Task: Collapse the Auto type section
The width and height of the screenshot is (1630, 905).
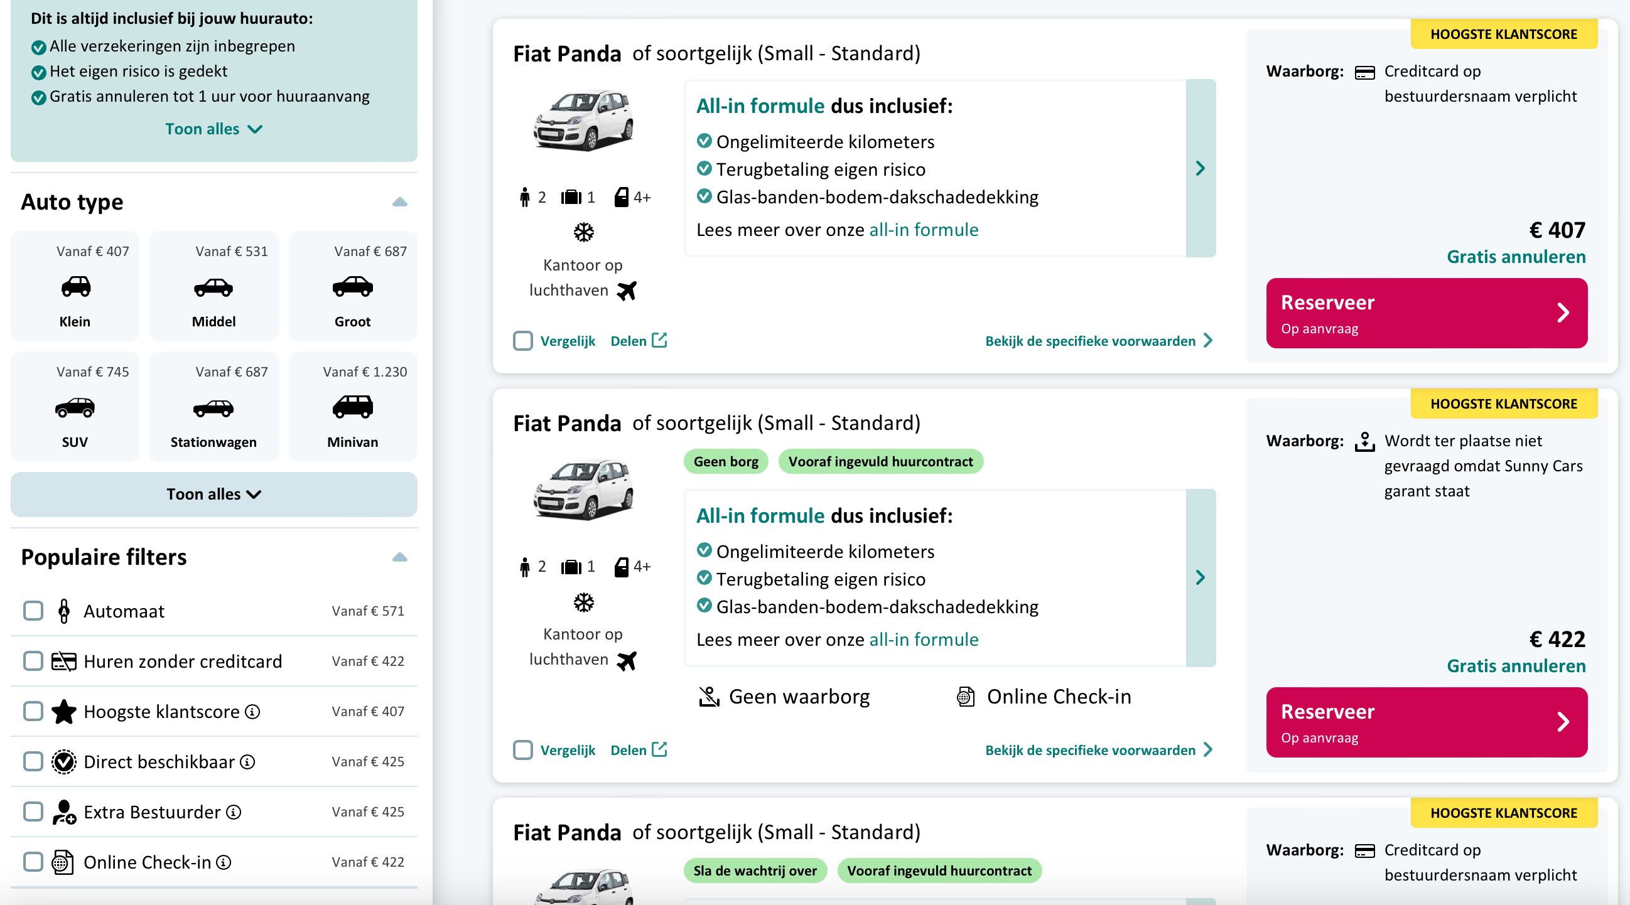Action: 399,201
